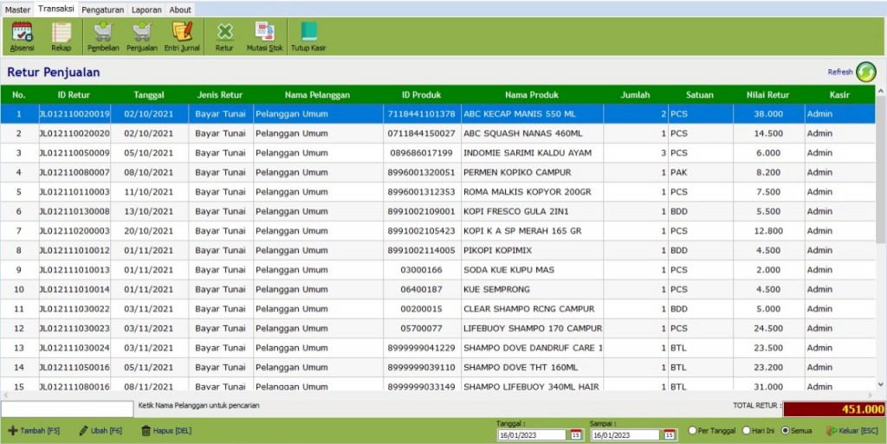The width and height of the screenshot is (887, 444).
Task: Click Tambah [F5] button
Action: pos(34,430)
